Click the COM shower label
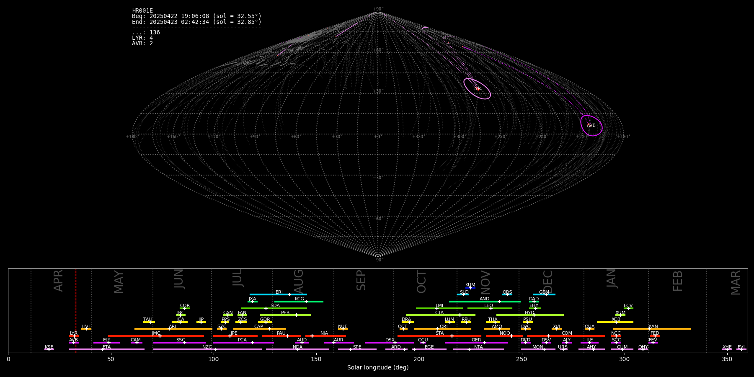Viewport: 754px width, 377px height. point(567,333)
